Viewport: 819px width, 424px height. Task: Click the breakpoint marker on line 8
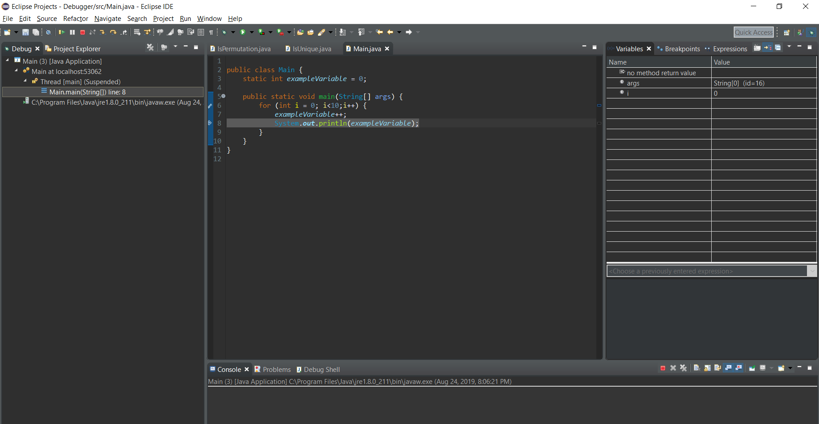click(210, 123)
